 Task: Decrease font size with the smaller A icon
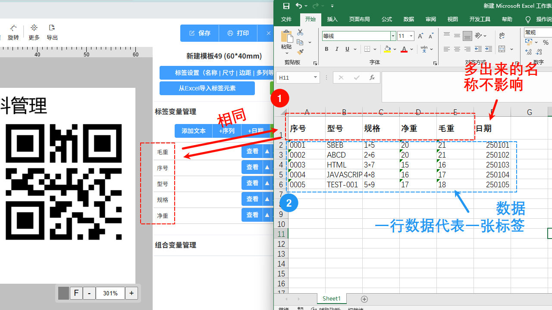(430, 36)
